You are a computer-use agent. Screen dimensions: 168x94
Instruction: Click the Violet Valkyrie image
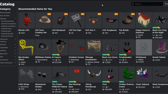[x=144, y=74]
